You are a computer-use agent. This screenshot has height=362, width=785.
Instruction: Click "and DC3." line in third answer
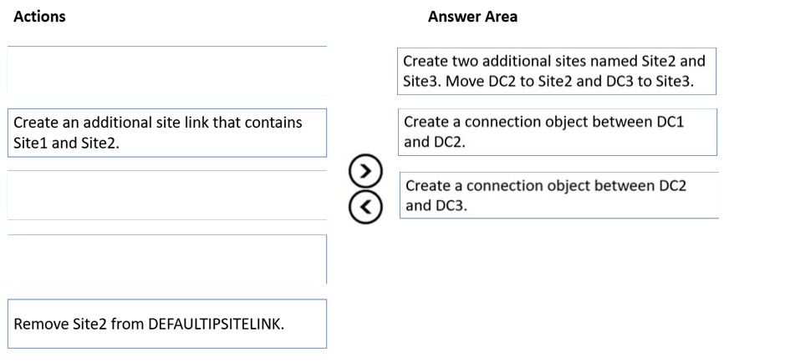[435, 205]
